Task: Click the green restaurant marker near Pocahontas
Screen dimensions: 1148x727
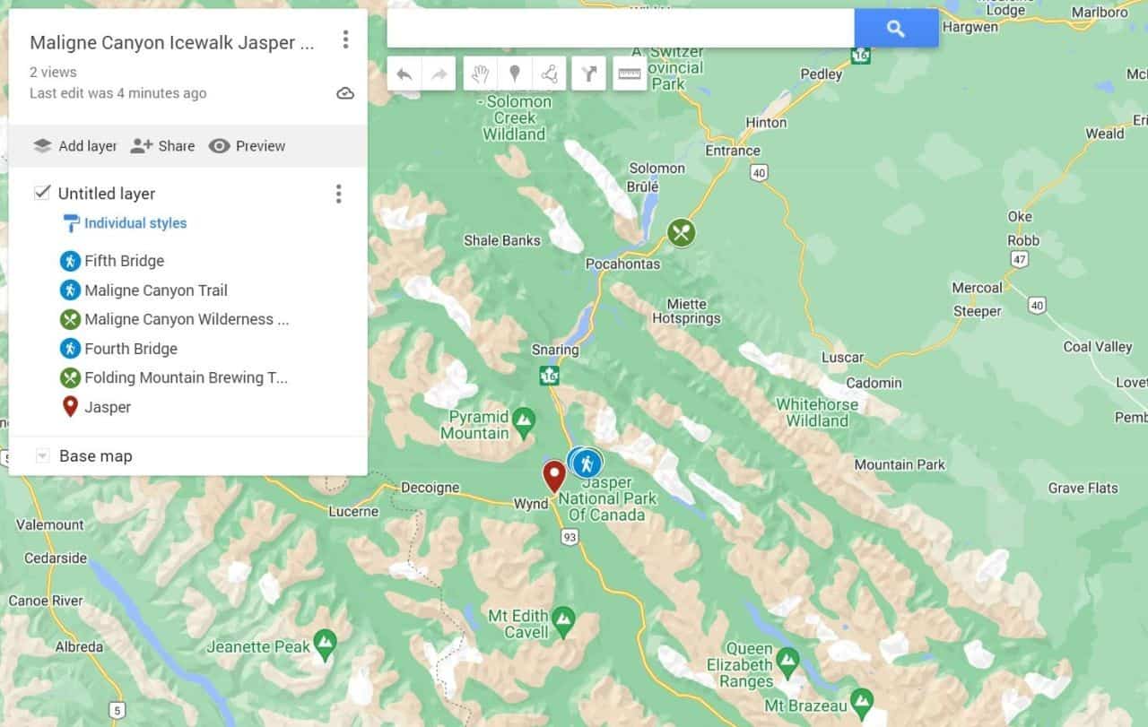Action: pyautogui.click(x=682, y=233)
